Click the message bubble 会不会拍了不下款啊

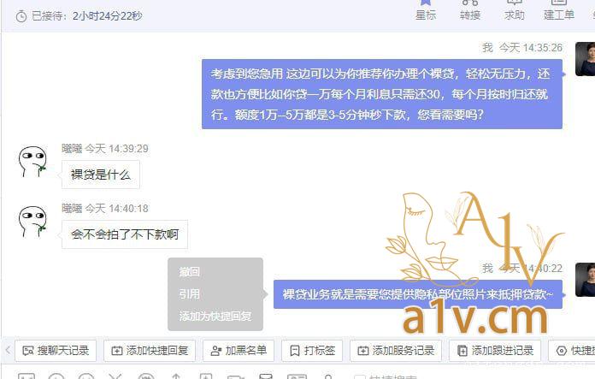(125, 234)
